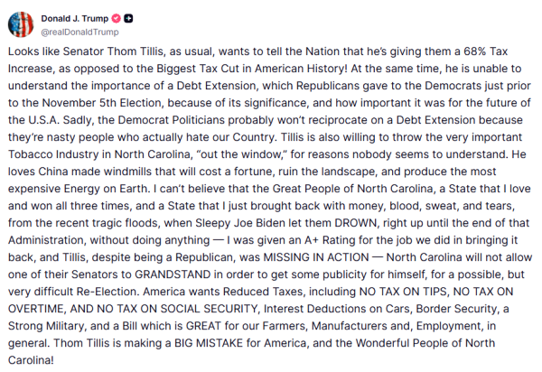This screenshot has height=372, width=542.
Task: Click the capitalized word "DROWN"
Action: 356,223
